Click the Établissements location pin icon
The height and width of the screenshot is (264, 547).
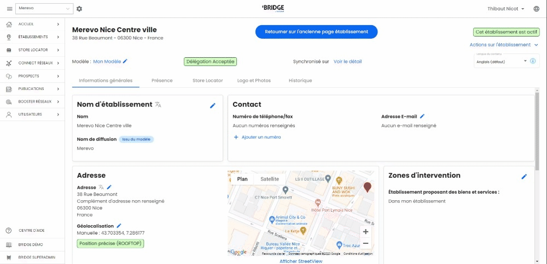point(9,37)
